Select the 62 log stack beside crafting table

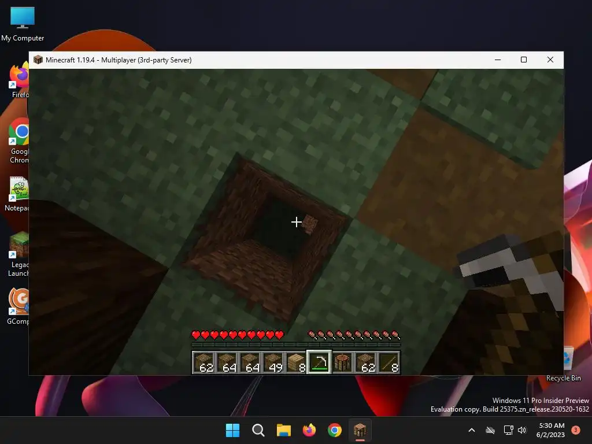pyautogui.click(x=366, y=362)
